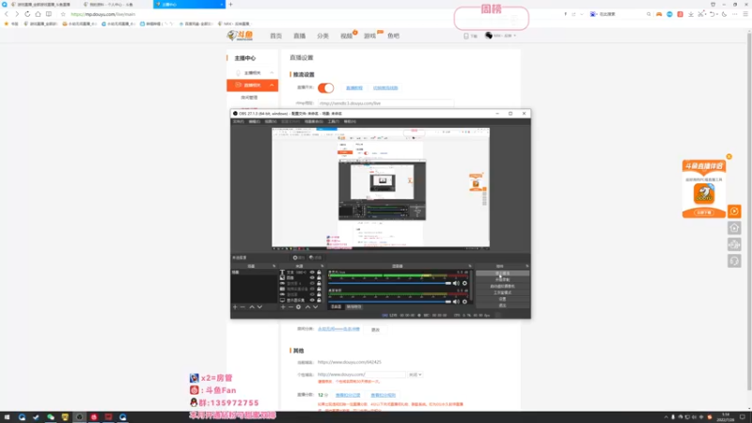
Task: Click start recording button in OBS controls
Action: coord(503,279)
